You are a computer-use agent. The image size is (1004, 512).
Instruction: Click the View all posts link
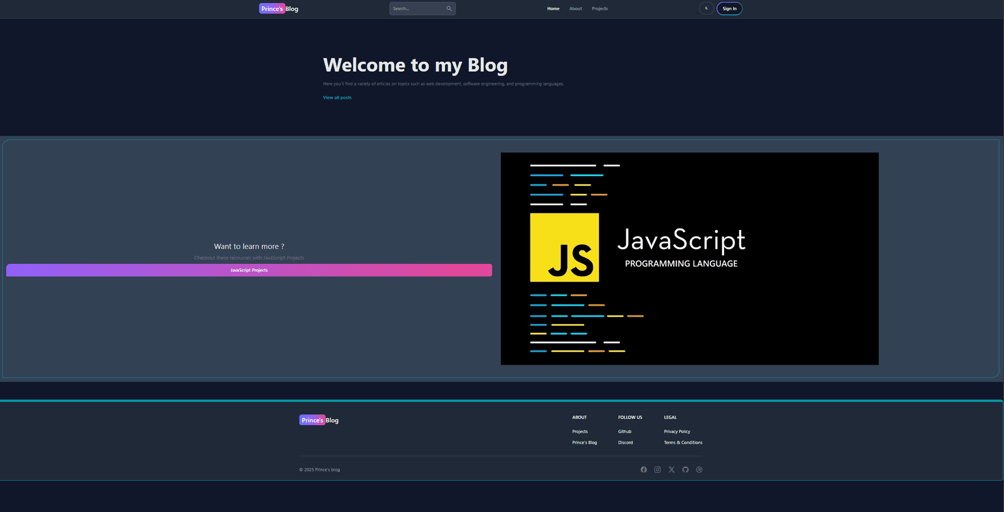click(337, 97)
